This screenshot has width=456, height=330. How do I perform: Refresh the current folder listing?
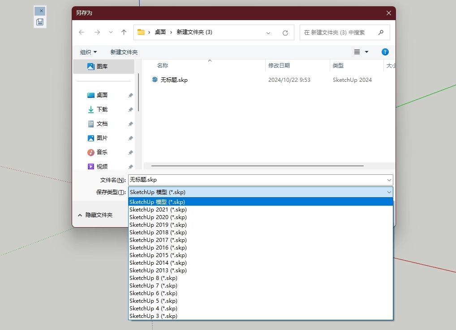point(285,33)
